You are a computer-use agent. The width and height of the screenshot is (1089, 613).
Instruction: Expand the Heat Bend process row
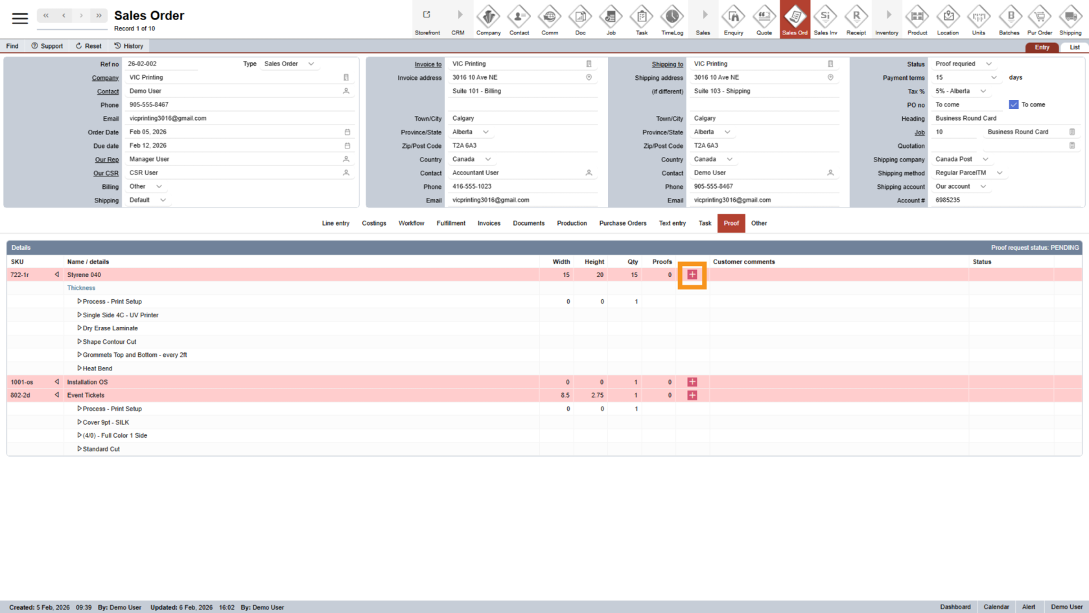click(x=79, y=368)
